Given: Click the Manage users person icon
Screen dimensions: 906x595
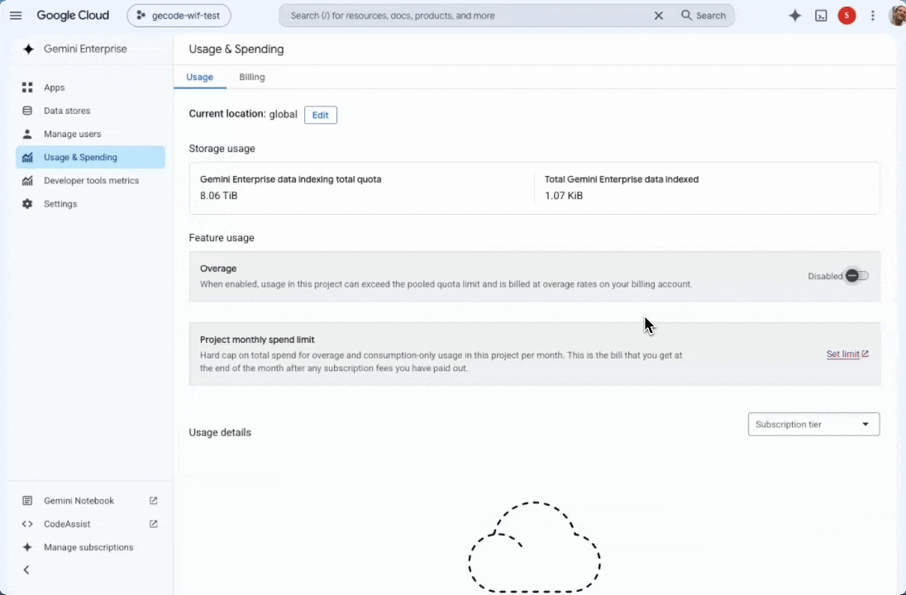Looking at the screenshot, I should pyautogui.click(x=27, y=133).
